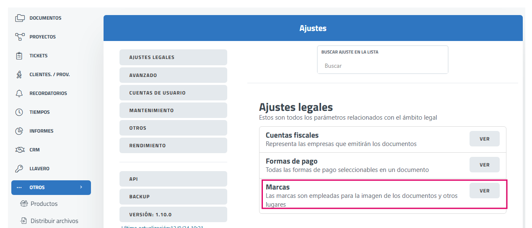Viewport: 532px width, 228px height.
Task: Click the Recordatorios bell icon
Action: click(19, 93)
